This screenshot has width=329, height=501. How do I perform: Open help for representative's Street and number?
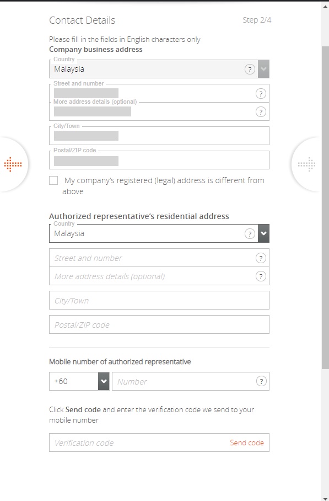coord(261,258)
